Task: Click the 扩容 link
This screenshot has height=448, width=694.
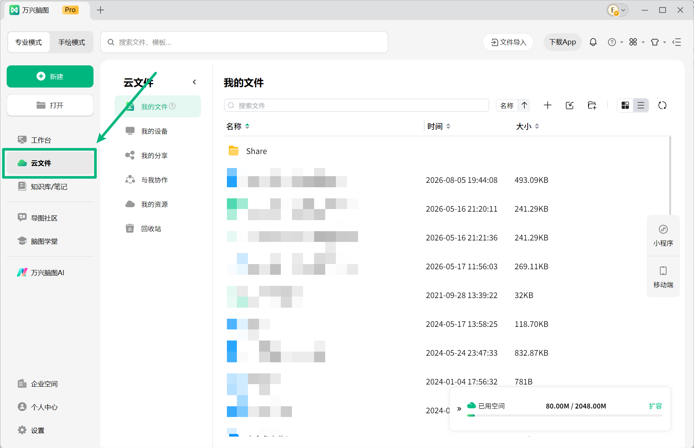Action: point(655,406)
